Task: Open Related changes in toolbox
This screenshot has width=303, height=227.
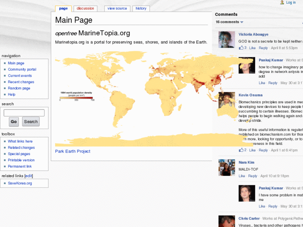Action: [21, 147]
